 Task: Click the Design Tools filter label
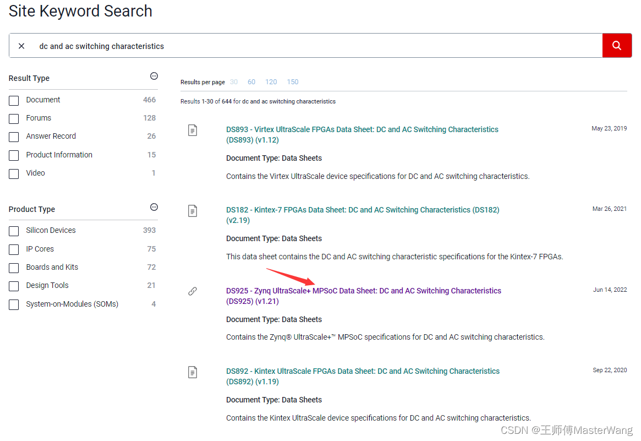47,285
